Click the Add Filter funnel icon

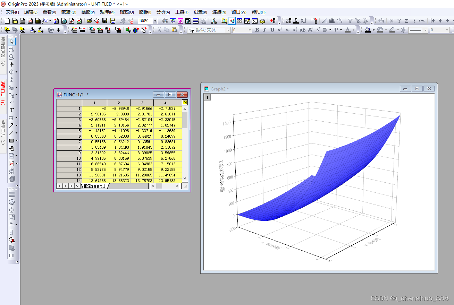coord(350,21)
